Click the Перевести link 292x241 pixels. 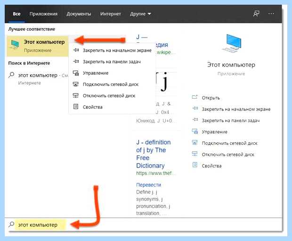coord(148,185)
